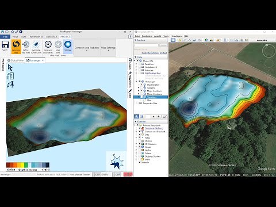
Task: Collapse the Ebenen panel triangle
Action: [135, 121]
